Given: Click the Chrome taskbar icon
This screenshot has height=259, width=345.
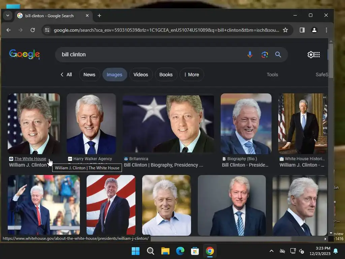Looking at the screenshot, I should pyautogui.click(x=210, y=251).
